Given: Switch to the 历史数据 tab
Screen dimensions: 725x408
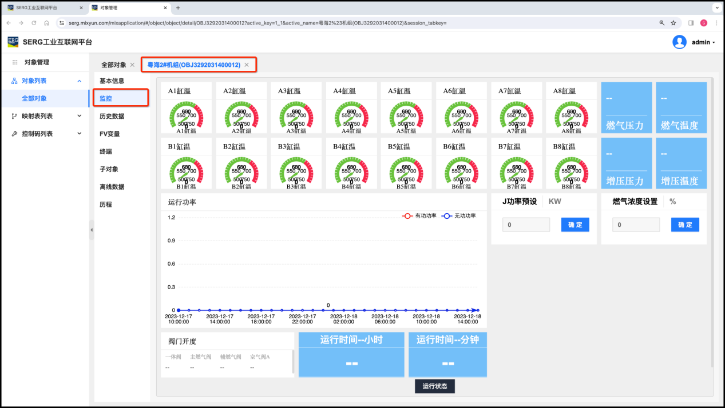Looking at the screenshot, I should click(x=112, y=116).
